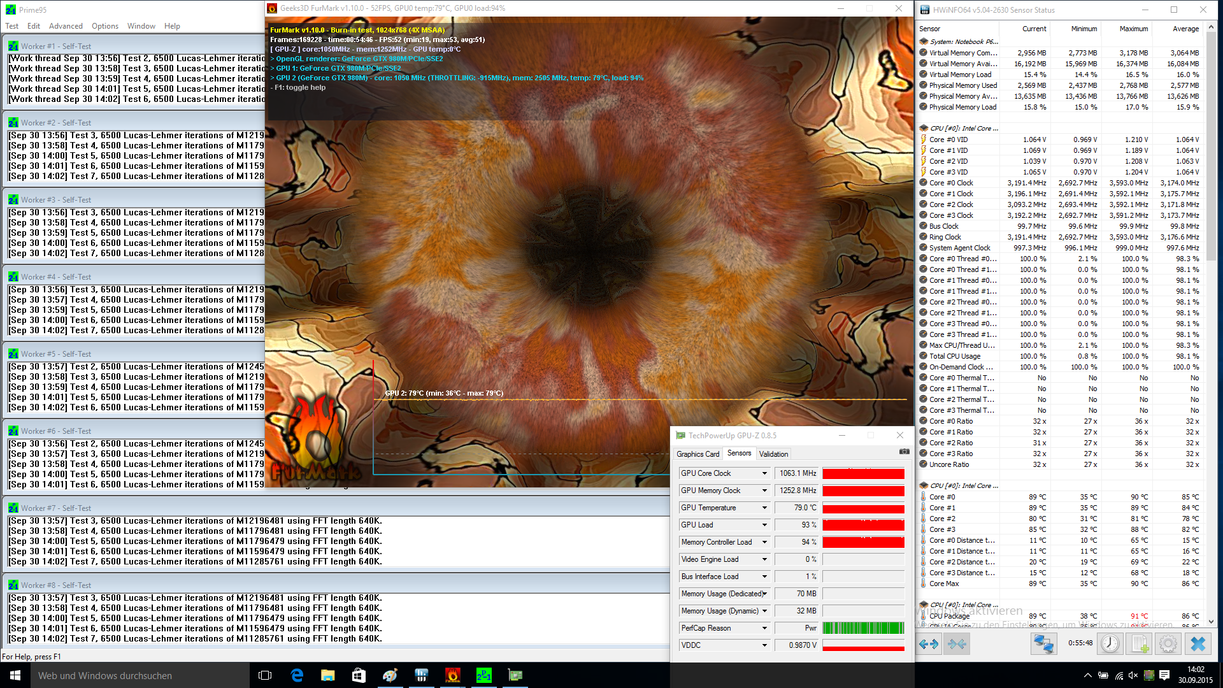Expand the GPU Core Clock dropdown
1223x688 pixels.
[x=764, y=473]
